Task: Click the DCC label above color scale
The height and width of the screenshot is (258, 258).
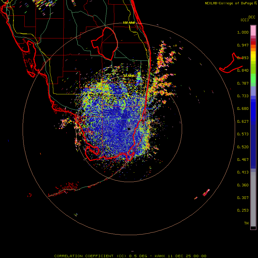Action: tap(252, 17)
